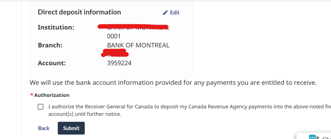
Task: Click the institution number 0001
Action: coord(114,37)
